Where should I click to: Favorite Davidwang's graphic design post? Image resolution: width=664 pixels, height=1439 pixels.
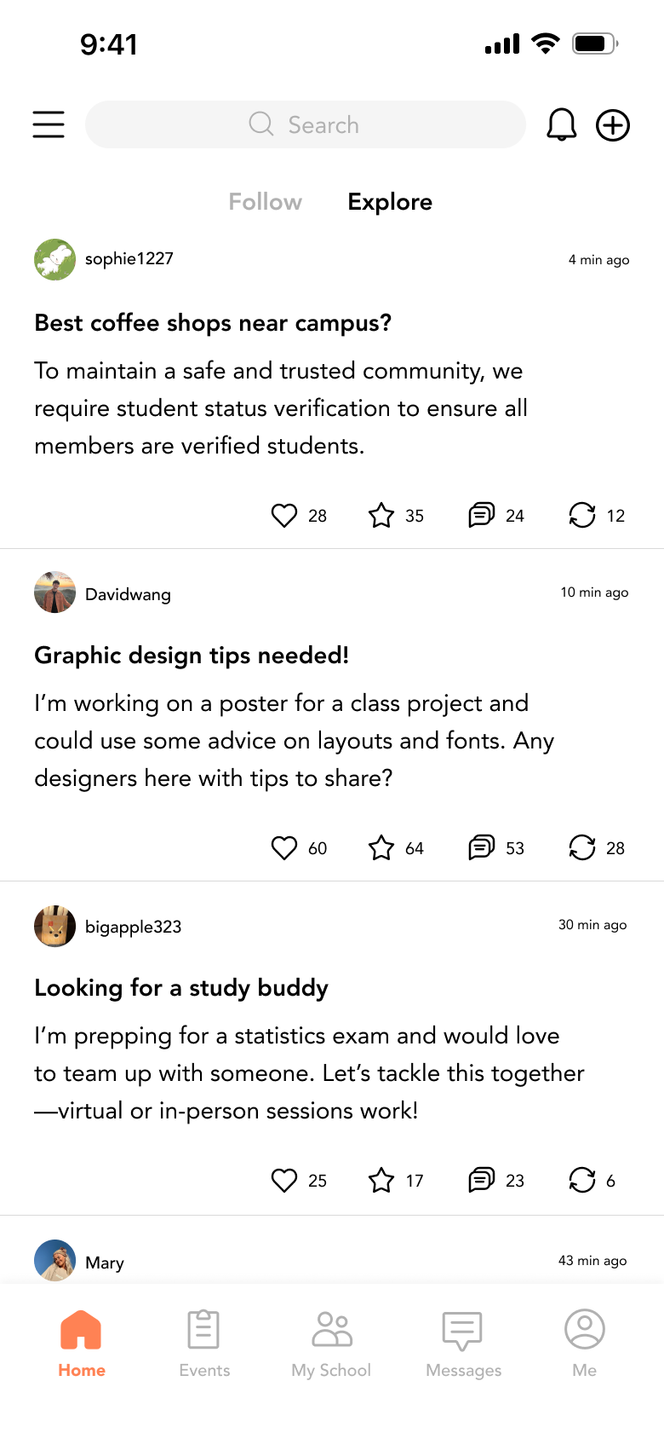click(381, 847)
